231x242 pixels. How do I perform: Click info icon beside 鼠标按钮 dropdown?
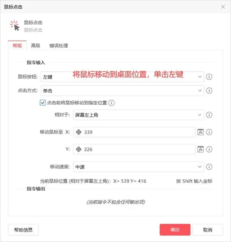tap(209, 77)
